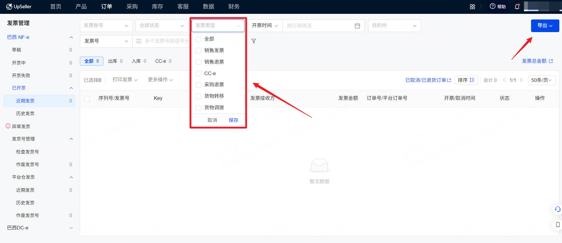Image resolution: width=562 pixels, height=243 pixels.
Task: Click the date filter input field
Action: click(x=324, y=26)
